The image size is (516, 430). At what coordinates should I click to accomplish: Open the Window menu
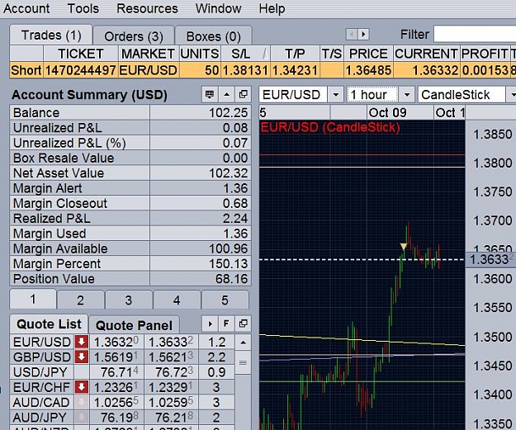[x=218, y=8]
